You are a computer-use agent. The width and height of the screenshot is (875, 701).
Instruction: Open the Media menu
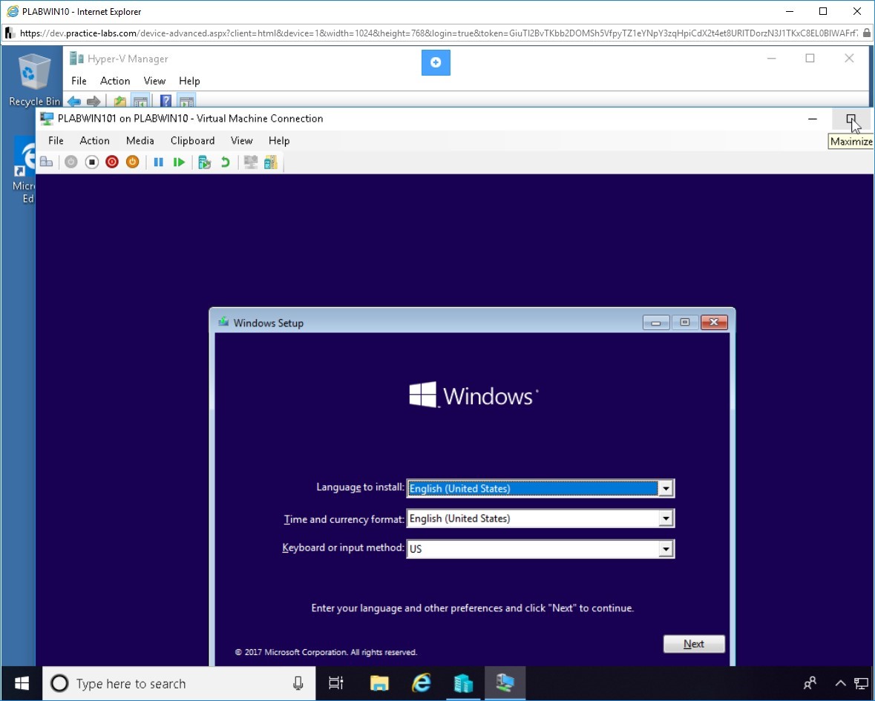(140, 140)
